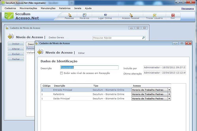
Task: Click the Ligar Online globe icon
Action: click(x=106, y=15)
